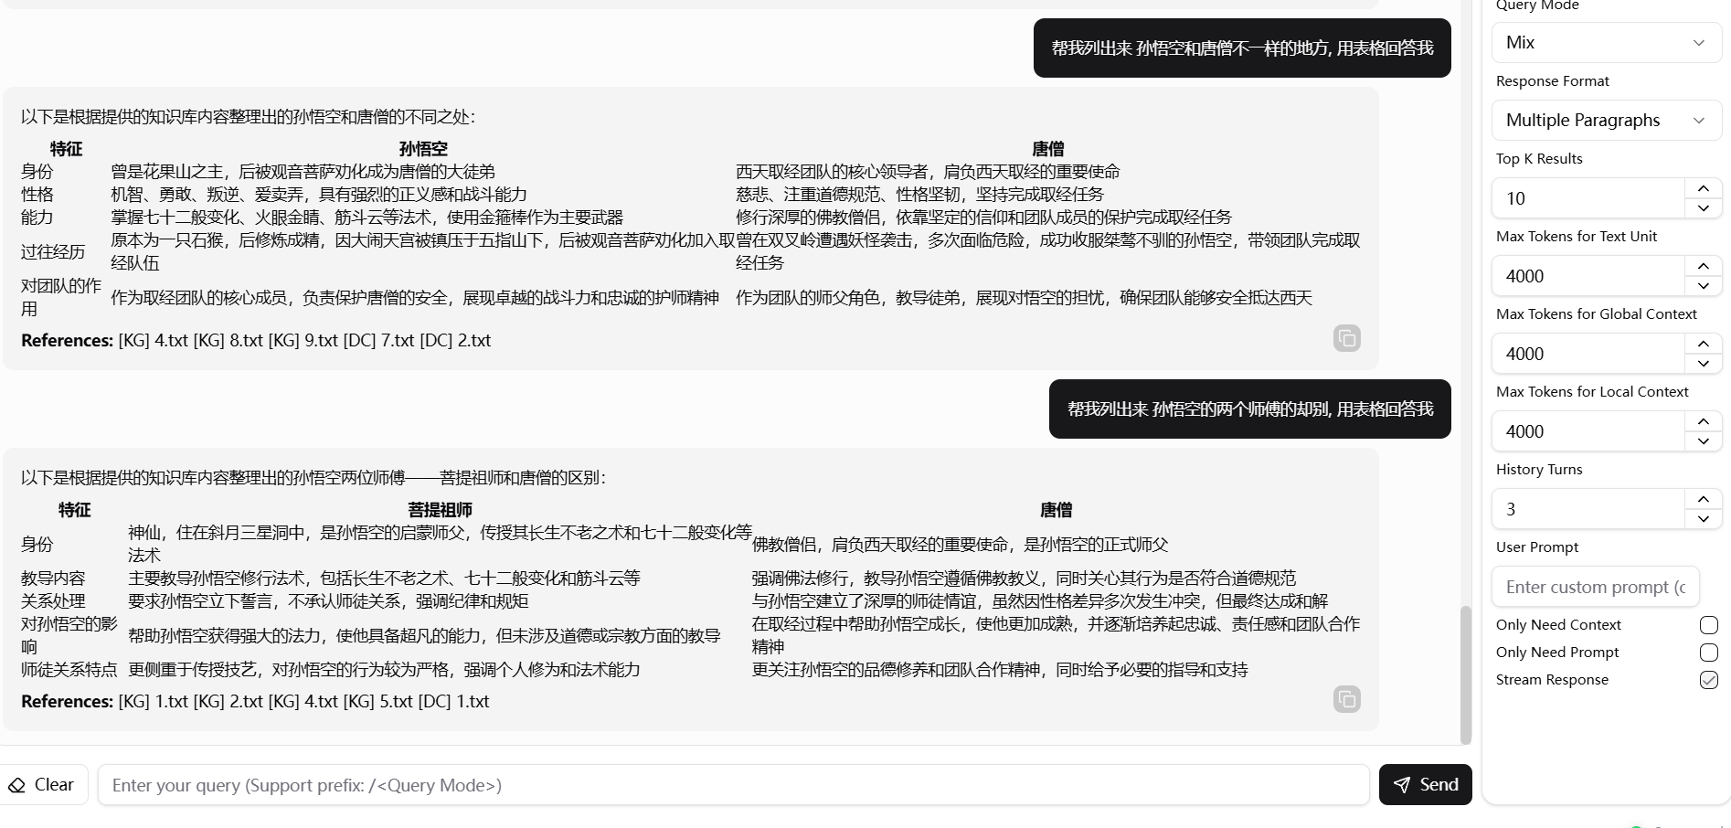Click the Send button
The height and width of the screenshot is (828, 1731).
point(1425,784)
